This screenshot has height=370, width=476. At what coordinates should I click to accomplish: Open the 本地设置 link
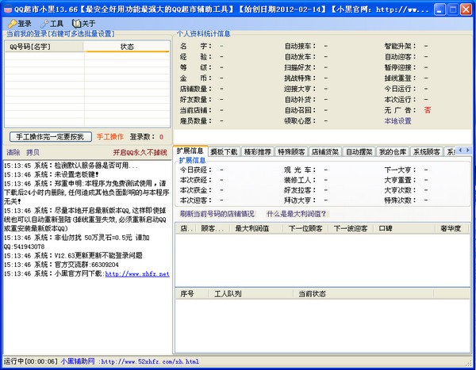coord(397,120)
